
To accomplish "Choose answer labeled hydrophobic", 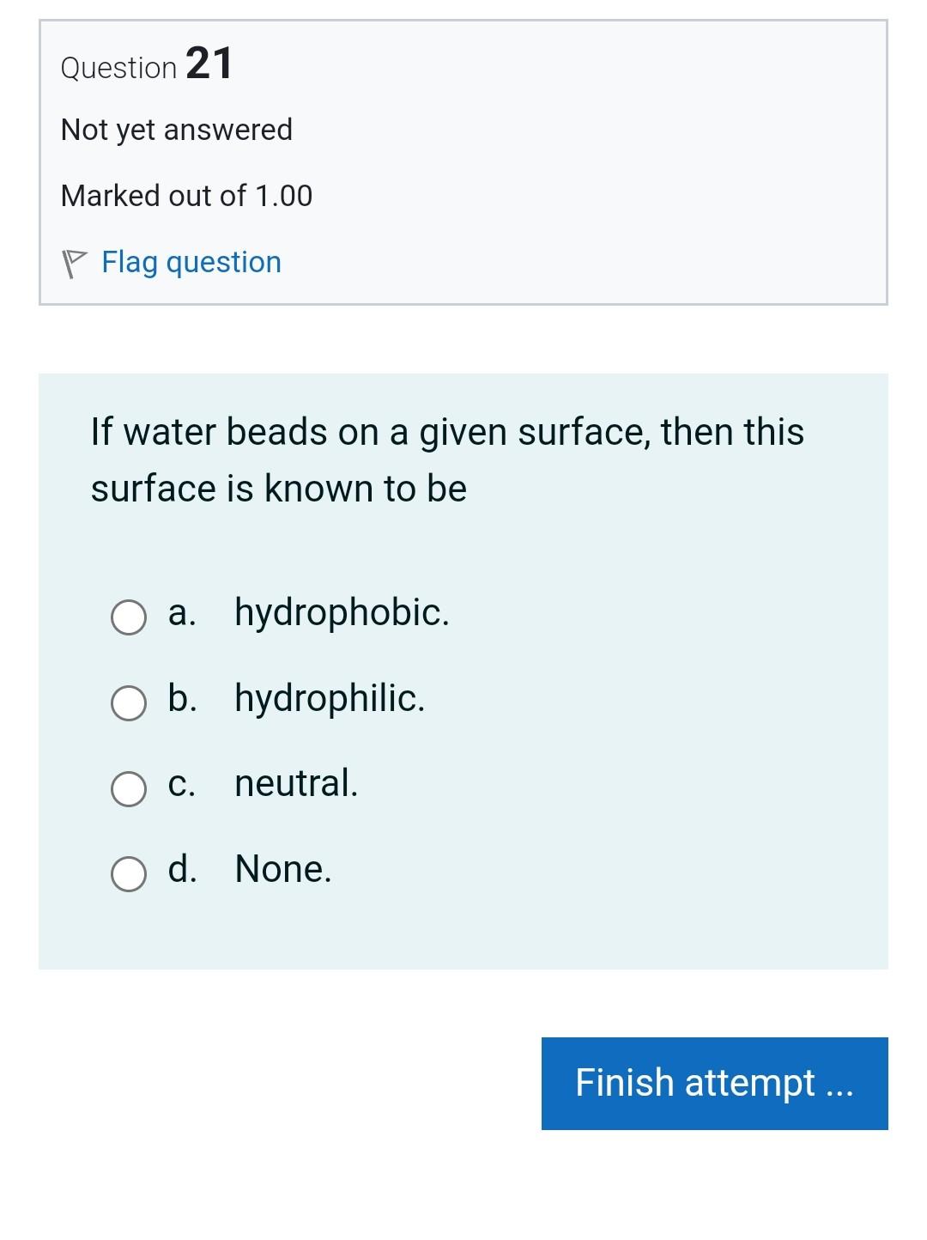I will 342,612.
